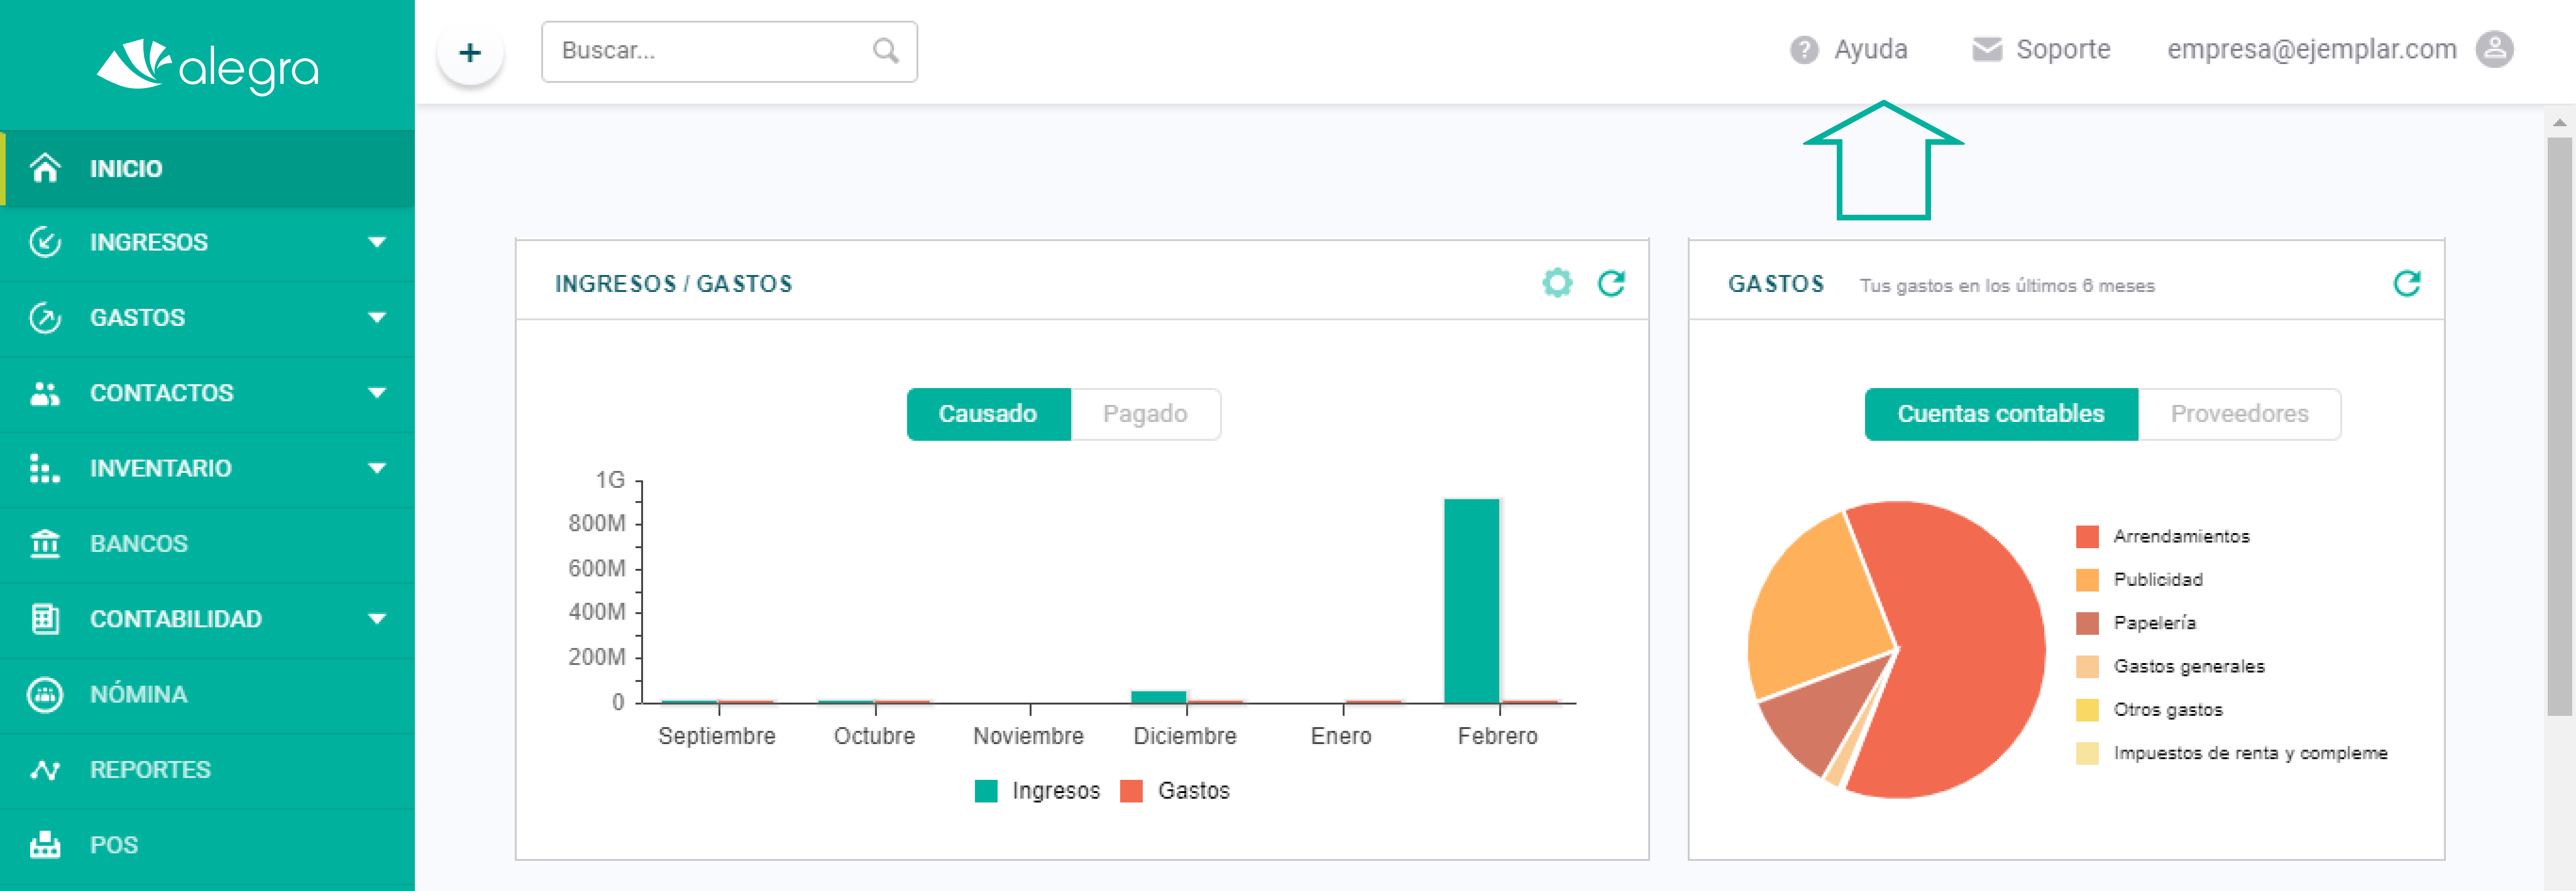This screenshot has width=2576, height=891.
Task: Open the Soporte link
Action: (x=2063, y=50)
